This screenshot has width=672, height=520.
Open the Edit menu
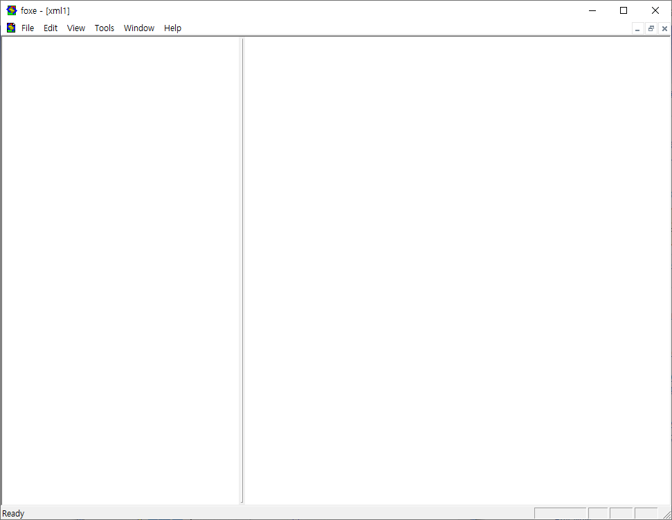[x=50, y=28]
